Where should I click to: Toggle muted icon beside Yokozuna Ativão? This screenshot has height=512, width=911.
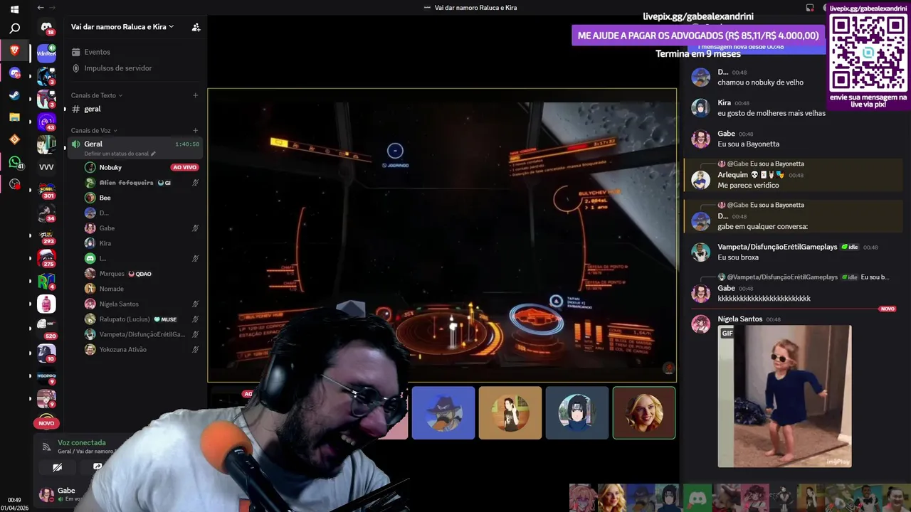tap(195, 349)
